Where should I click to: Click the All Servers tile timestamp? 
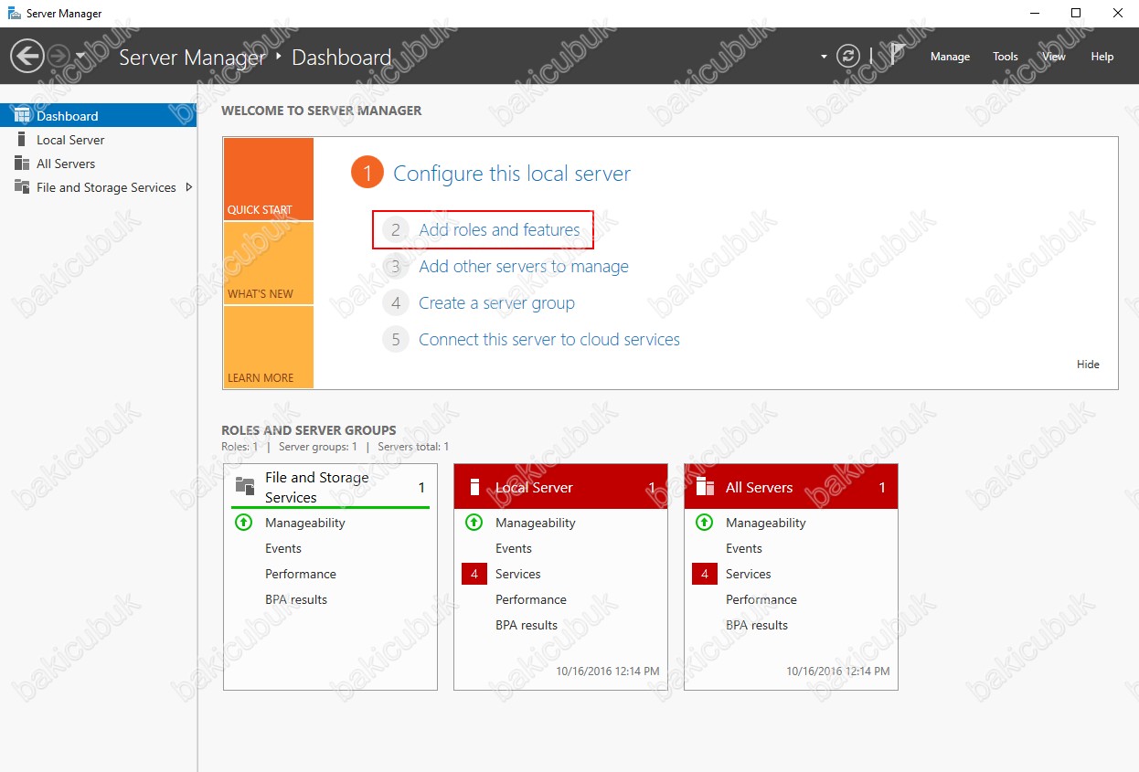pos(838,671)
